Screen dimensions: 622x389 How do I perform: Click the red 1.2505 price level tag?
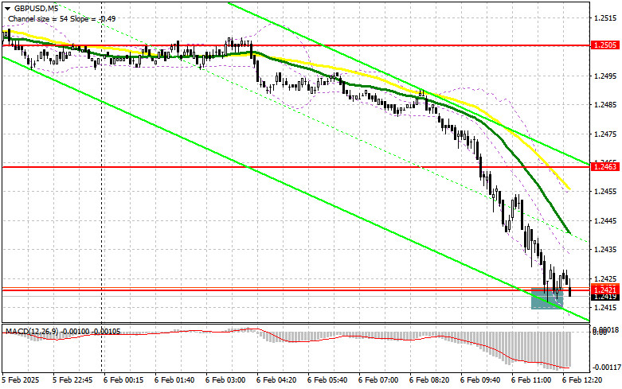(x=605, y=45)
